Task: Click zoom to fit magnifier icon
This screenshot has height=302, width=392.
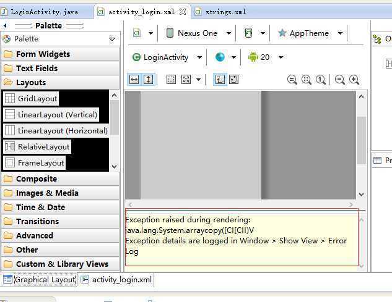Action: coord(292,80)
